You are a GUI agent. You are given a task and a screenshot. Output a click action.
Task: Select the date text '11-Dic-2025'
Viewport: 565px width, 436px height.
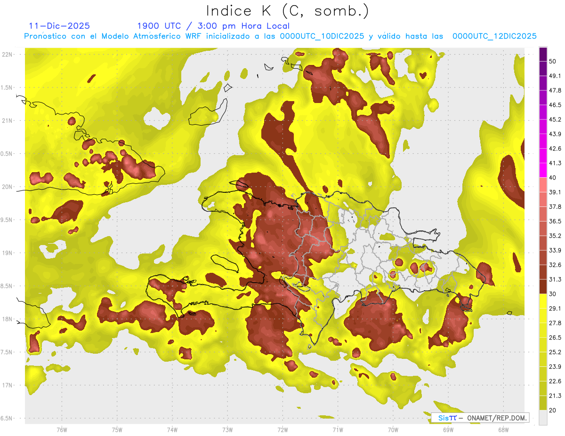click(x=59, y=26)
